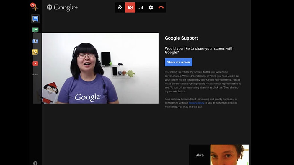Click the Google+ Hangouts logo
The height and width of the screenshot is (165, 294).
(62, 7)
